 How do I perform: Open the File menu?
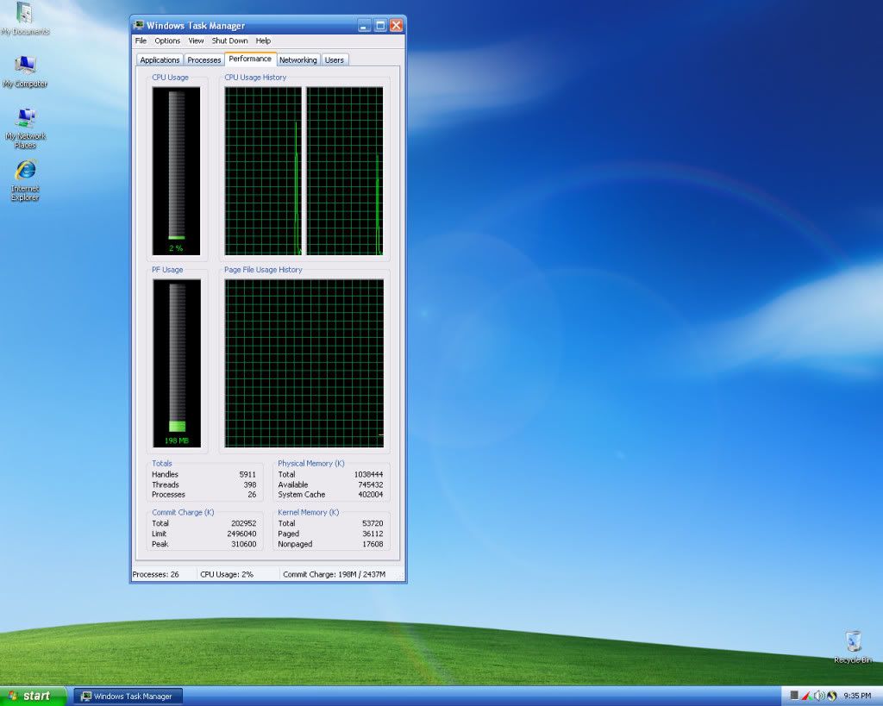(x=141, y=41)
